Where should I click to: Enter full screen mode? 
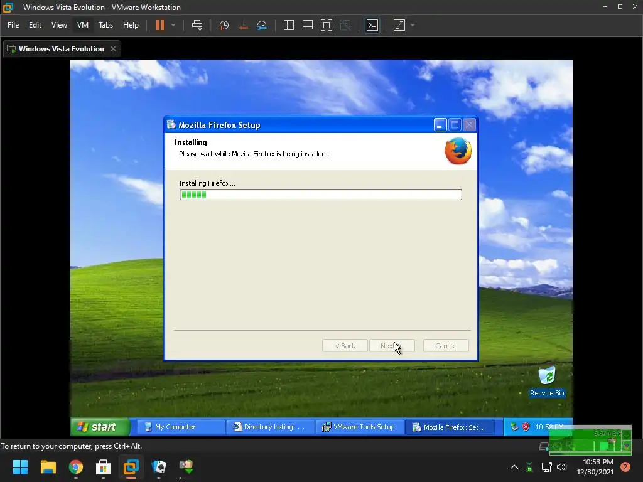[x=327, y=25]
